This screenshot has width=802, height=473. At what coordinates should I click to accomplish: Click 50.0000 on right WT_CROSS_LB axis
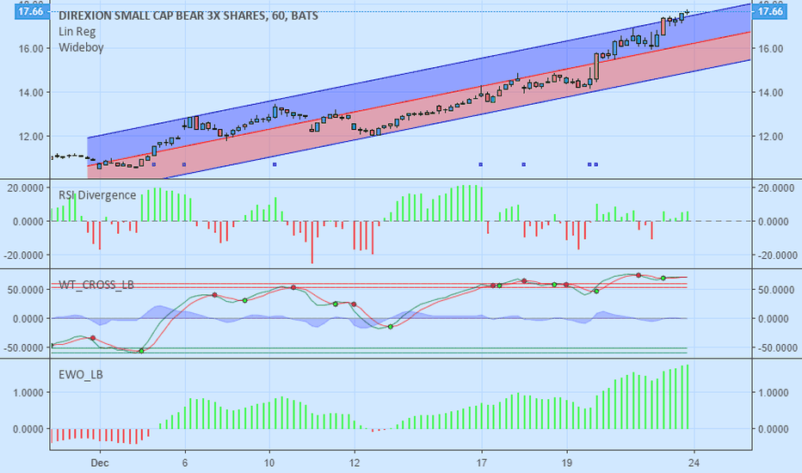776,290
